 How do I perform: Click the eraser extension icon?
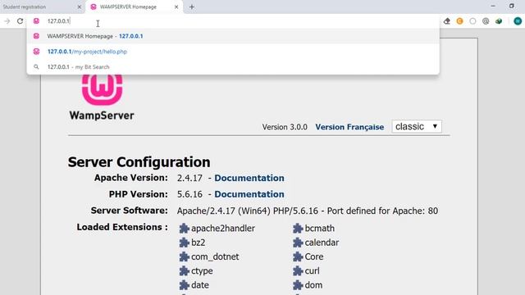tap(446, 21)
